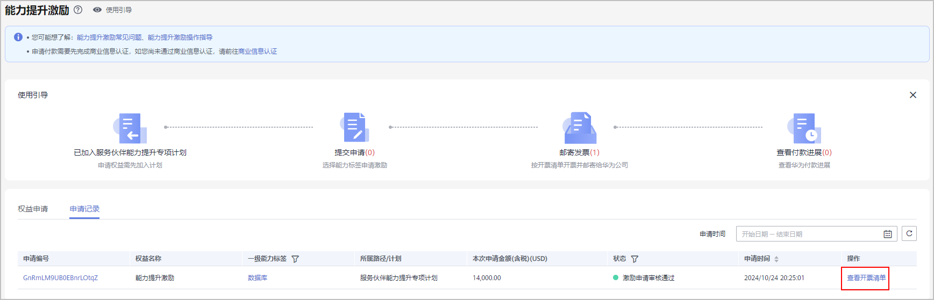Switch to the 权益申请 tab
Screen dimensions: 934x300
(33, 209)
